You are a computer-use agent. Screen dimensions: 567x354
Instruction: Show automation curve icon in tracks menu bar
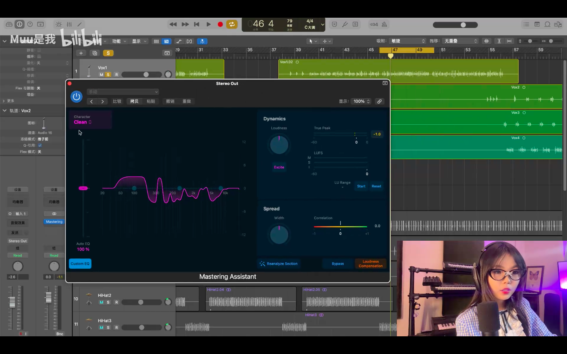[179, 41]
